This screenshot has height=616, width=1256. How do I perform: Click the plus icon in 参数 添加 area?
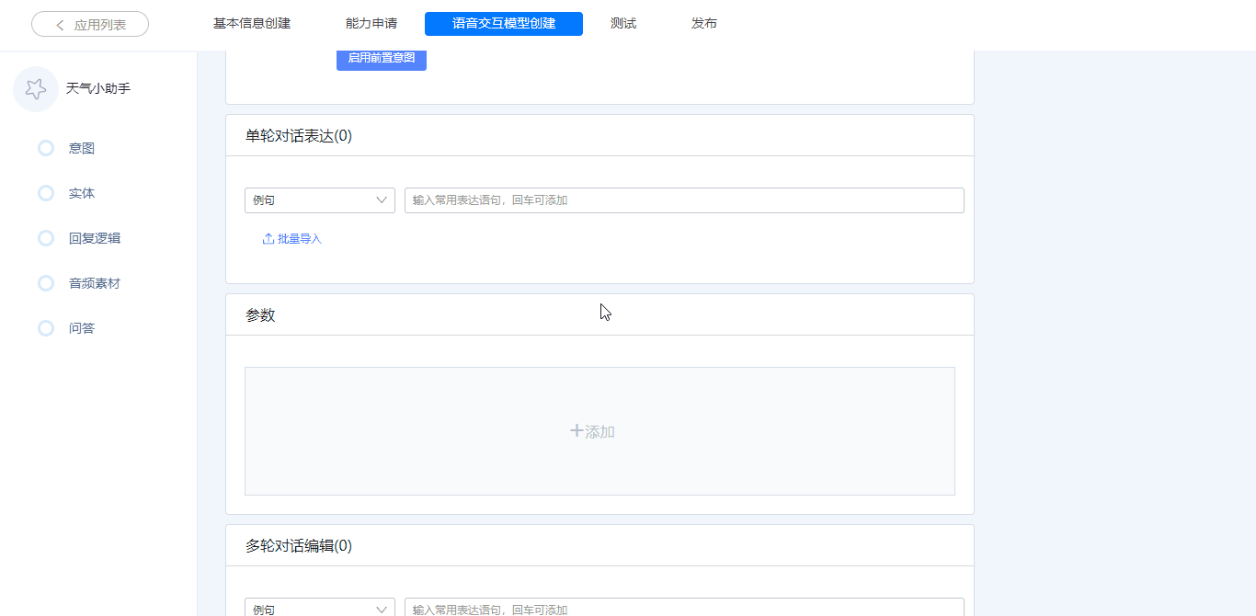click(577, 430)
